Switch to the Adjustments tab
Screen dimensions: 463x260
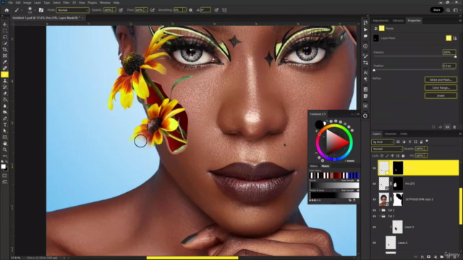pyautogui.click(x=381, y=21)
